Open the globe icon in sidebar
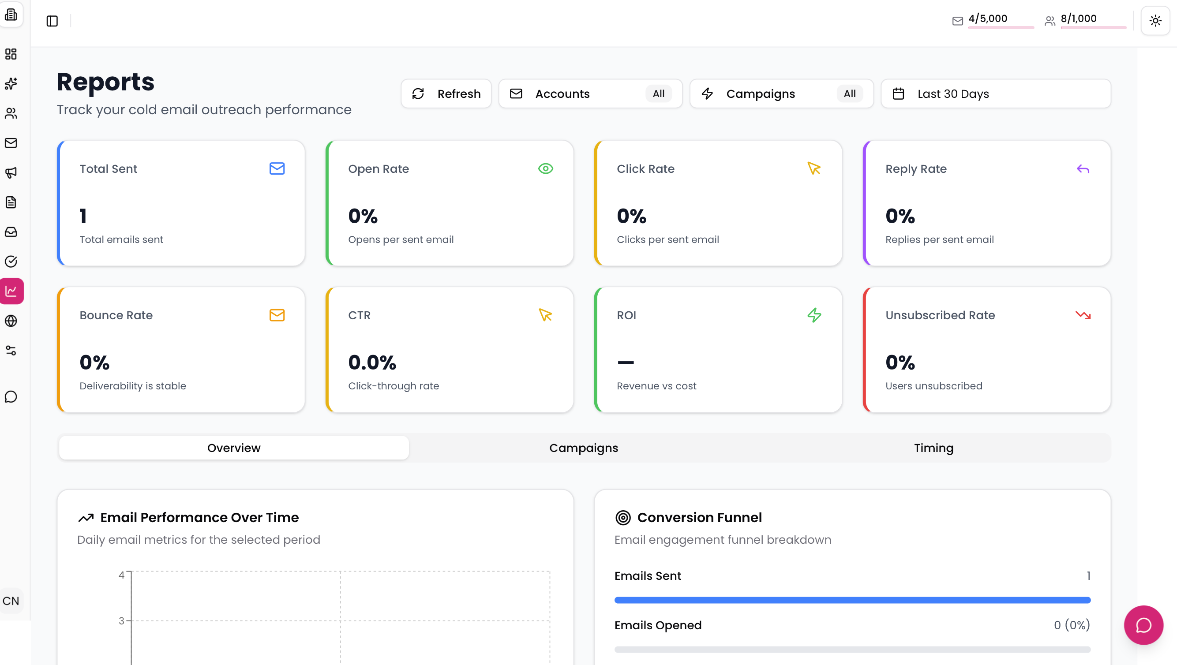The width and height of the screenshot is (1177, 665). (x=11, y=320)
